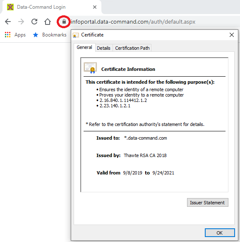Reload the page with refresh icon
Viewport: 240px width, 242px height.
coord(34,22)
